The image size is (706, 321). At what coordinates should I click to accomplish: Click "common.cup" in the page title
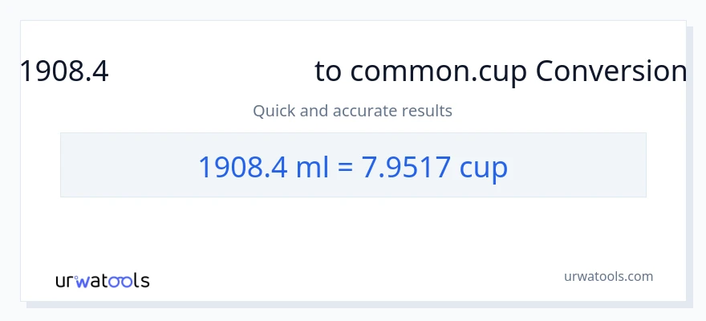point(439,72)
